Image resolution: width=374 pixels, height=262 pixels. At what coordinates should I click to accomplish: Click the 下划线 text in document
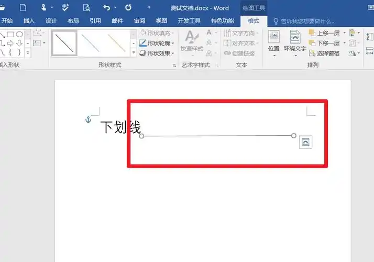(x=120, y=127)
